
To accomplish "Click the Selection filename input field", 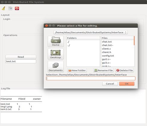I will click(x=91, y=78).
